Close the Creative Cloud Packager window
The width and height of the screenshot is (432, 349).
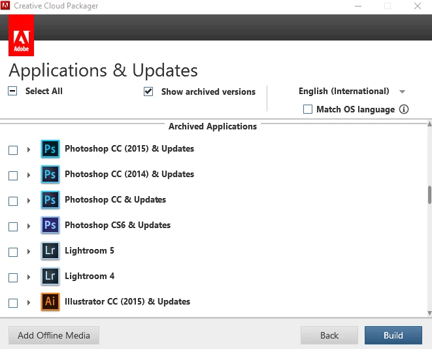[x=418, y=6]
